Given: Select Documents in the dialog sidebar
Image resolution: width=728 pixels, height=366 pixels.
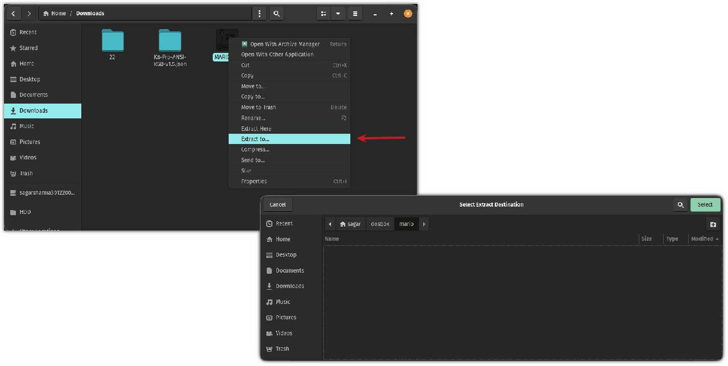Looking at the screenshot, I should [289, 270].
